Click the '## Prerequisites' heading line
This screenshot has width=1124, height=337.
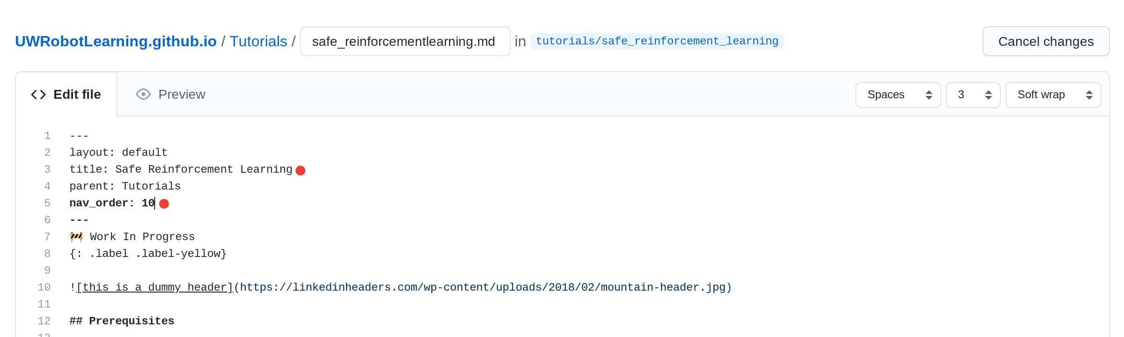122,321
